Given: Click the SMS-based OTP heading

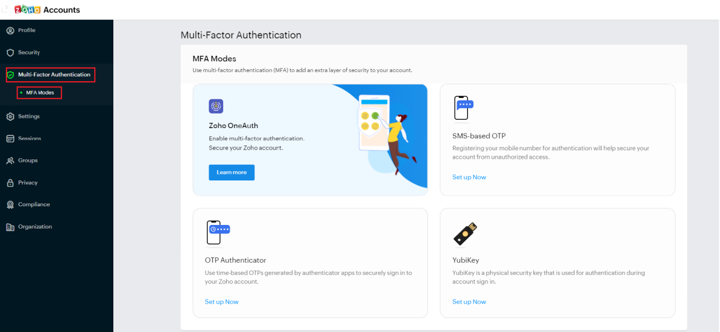Looking at the screenshot, I should 479,136.
